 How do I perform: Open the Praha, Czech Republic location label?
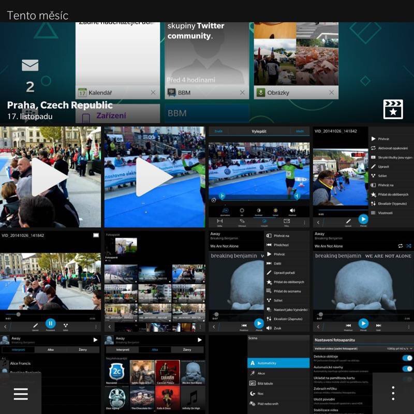point(60,105)
